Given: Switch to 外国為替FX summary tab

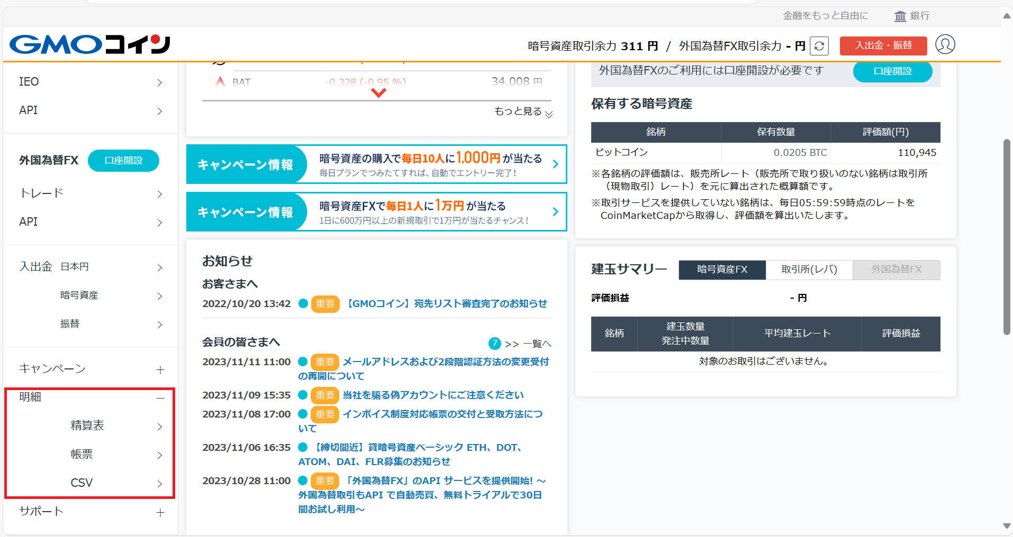Looking at the screenshot, I should click(x=897, y=270).
